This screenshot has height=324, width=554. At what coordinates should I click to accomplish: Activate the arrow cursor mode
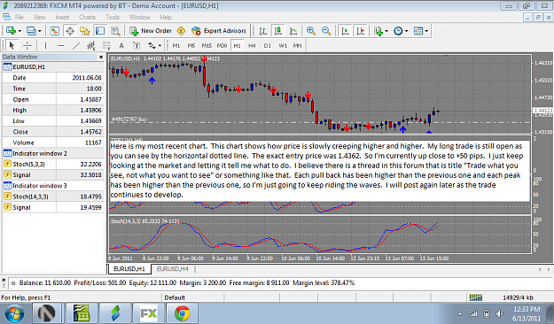click(x=12, y=45)
